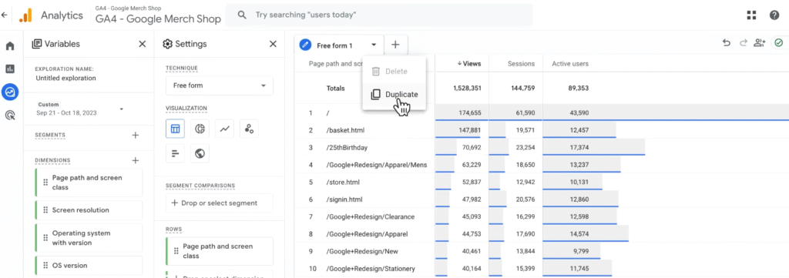Open the Home icon in sidebar
Image resolution: width=789 pixels, height=278 pixels.
click(10, 46)
